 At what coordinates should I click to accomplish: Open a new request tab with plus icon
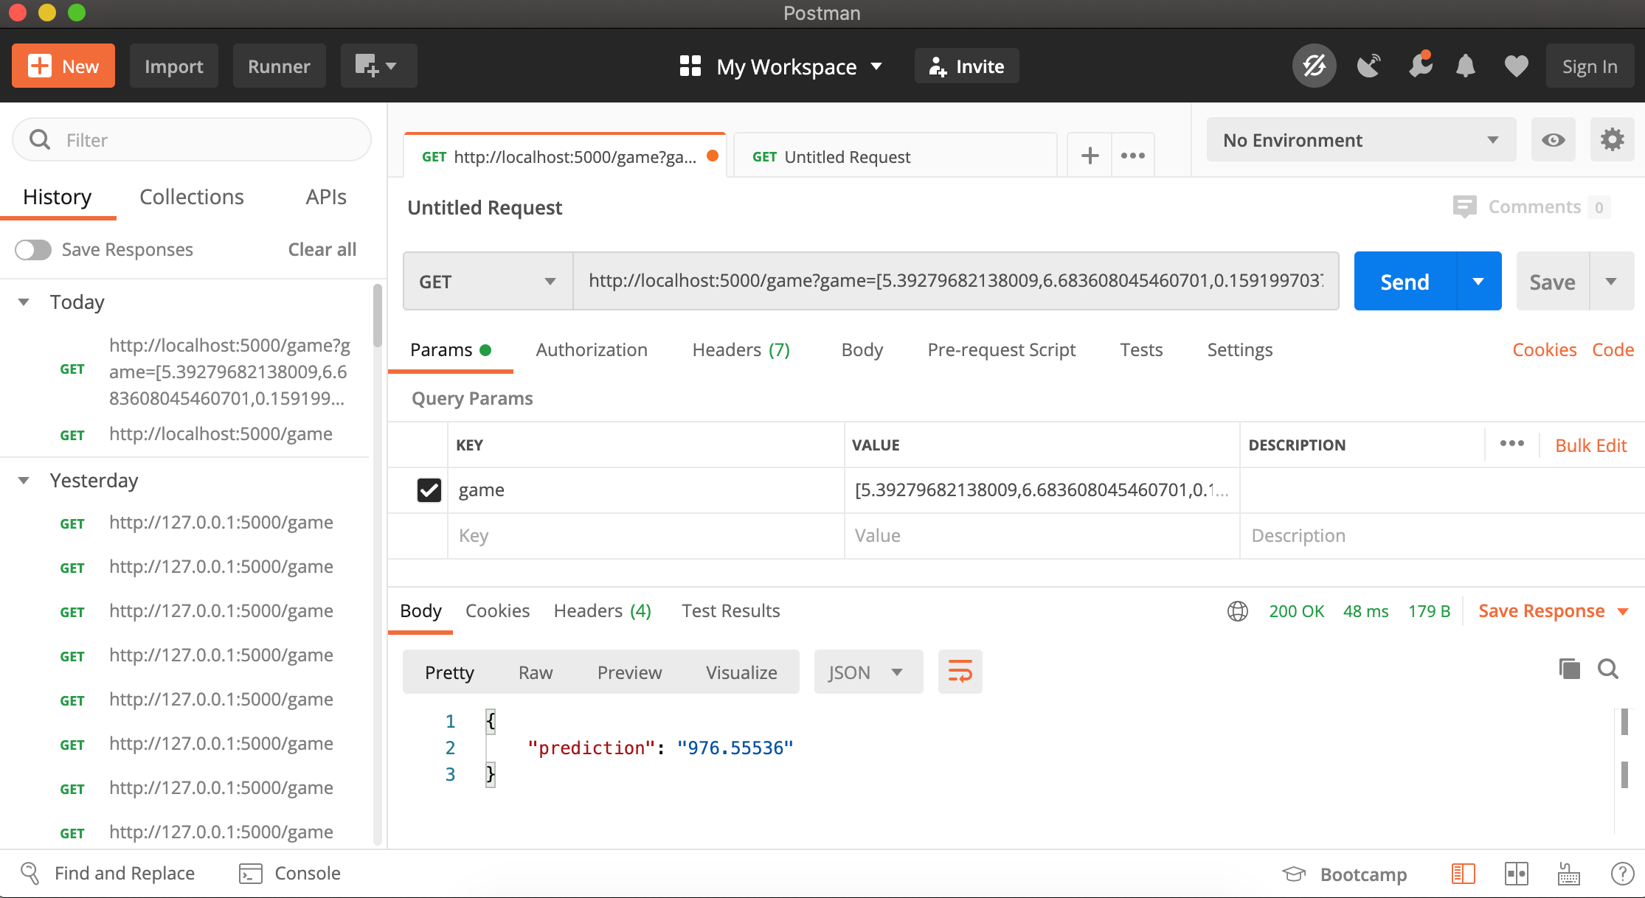click(x=1090, y=156)
